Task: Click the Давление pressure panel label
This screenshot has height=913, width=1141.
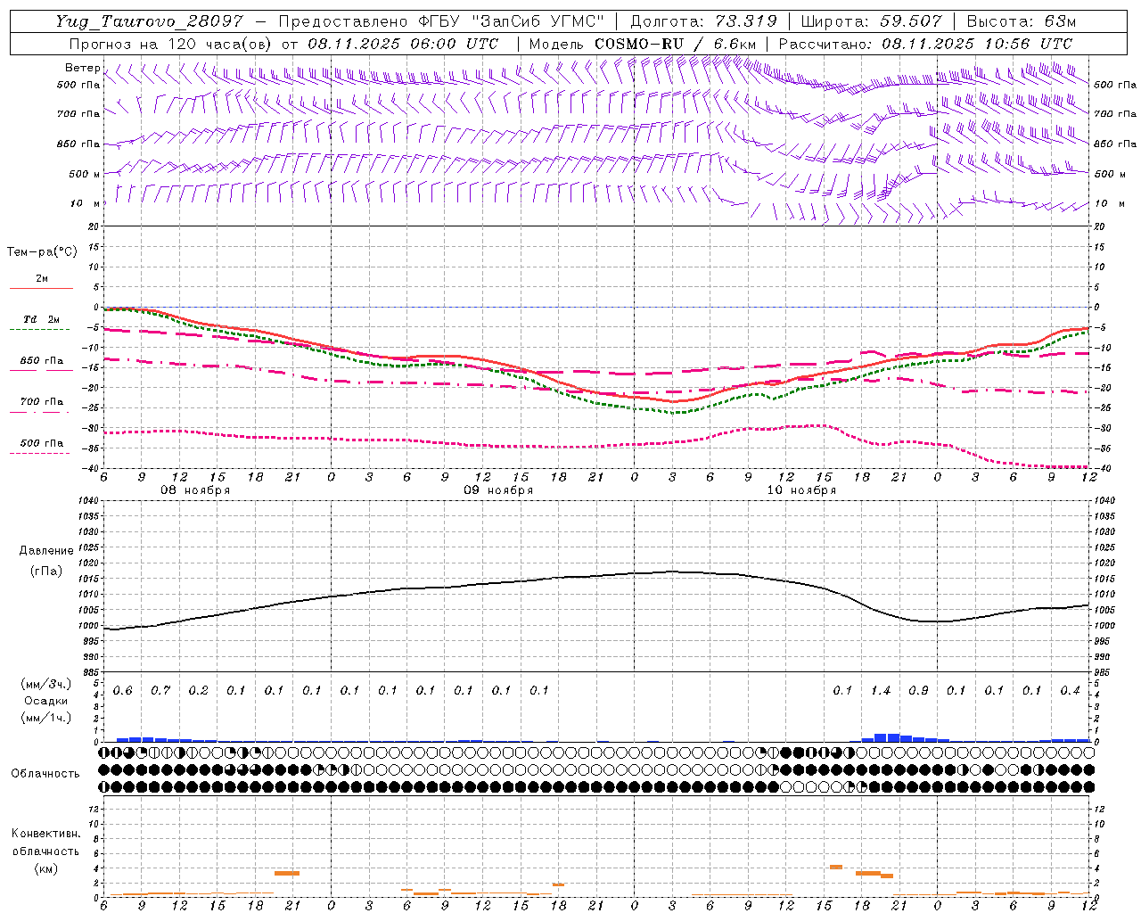Action: pos(46,551)
